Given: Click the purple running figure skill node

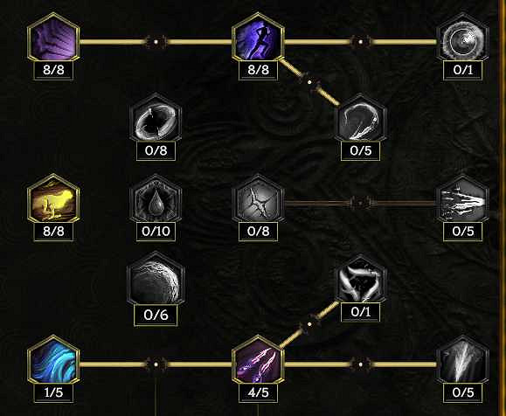Looking at the screenshot, I should (x=258, y=38).
